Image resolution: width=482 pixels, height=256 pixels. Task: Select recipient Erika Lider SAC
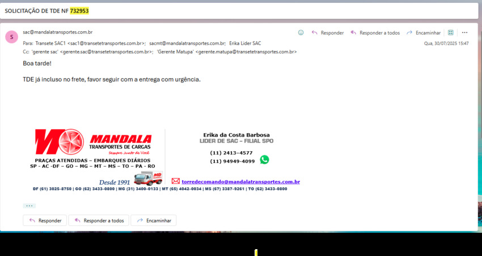(x=245, y=43)
